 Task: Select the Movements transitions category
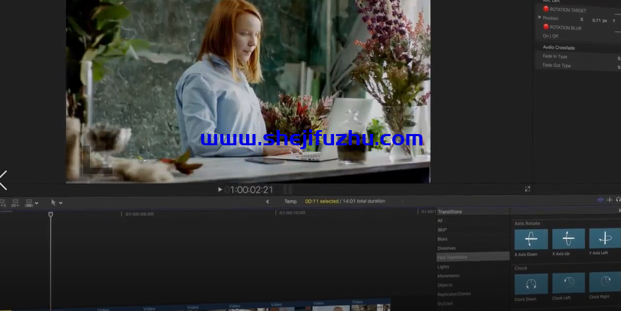[x=448, y=276]
